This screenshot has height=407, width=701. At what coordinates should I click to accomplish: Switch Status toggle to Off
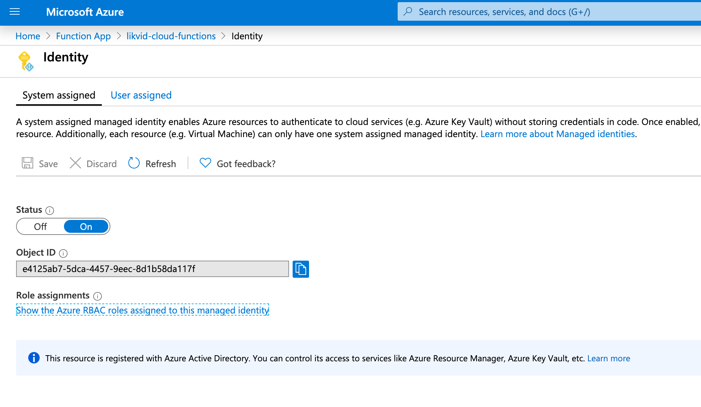click(40, 227)
